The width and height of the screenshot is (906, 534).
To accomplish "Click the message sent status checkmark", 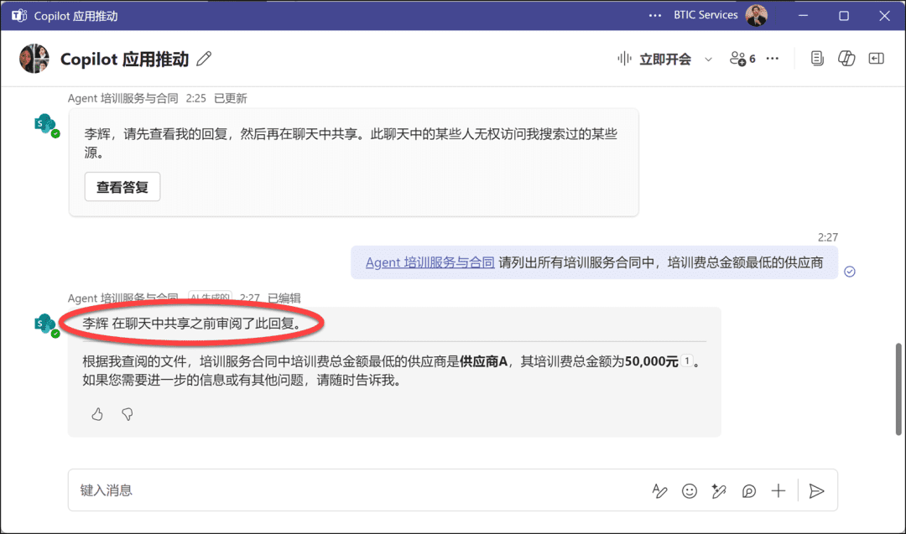I will 849,272.
